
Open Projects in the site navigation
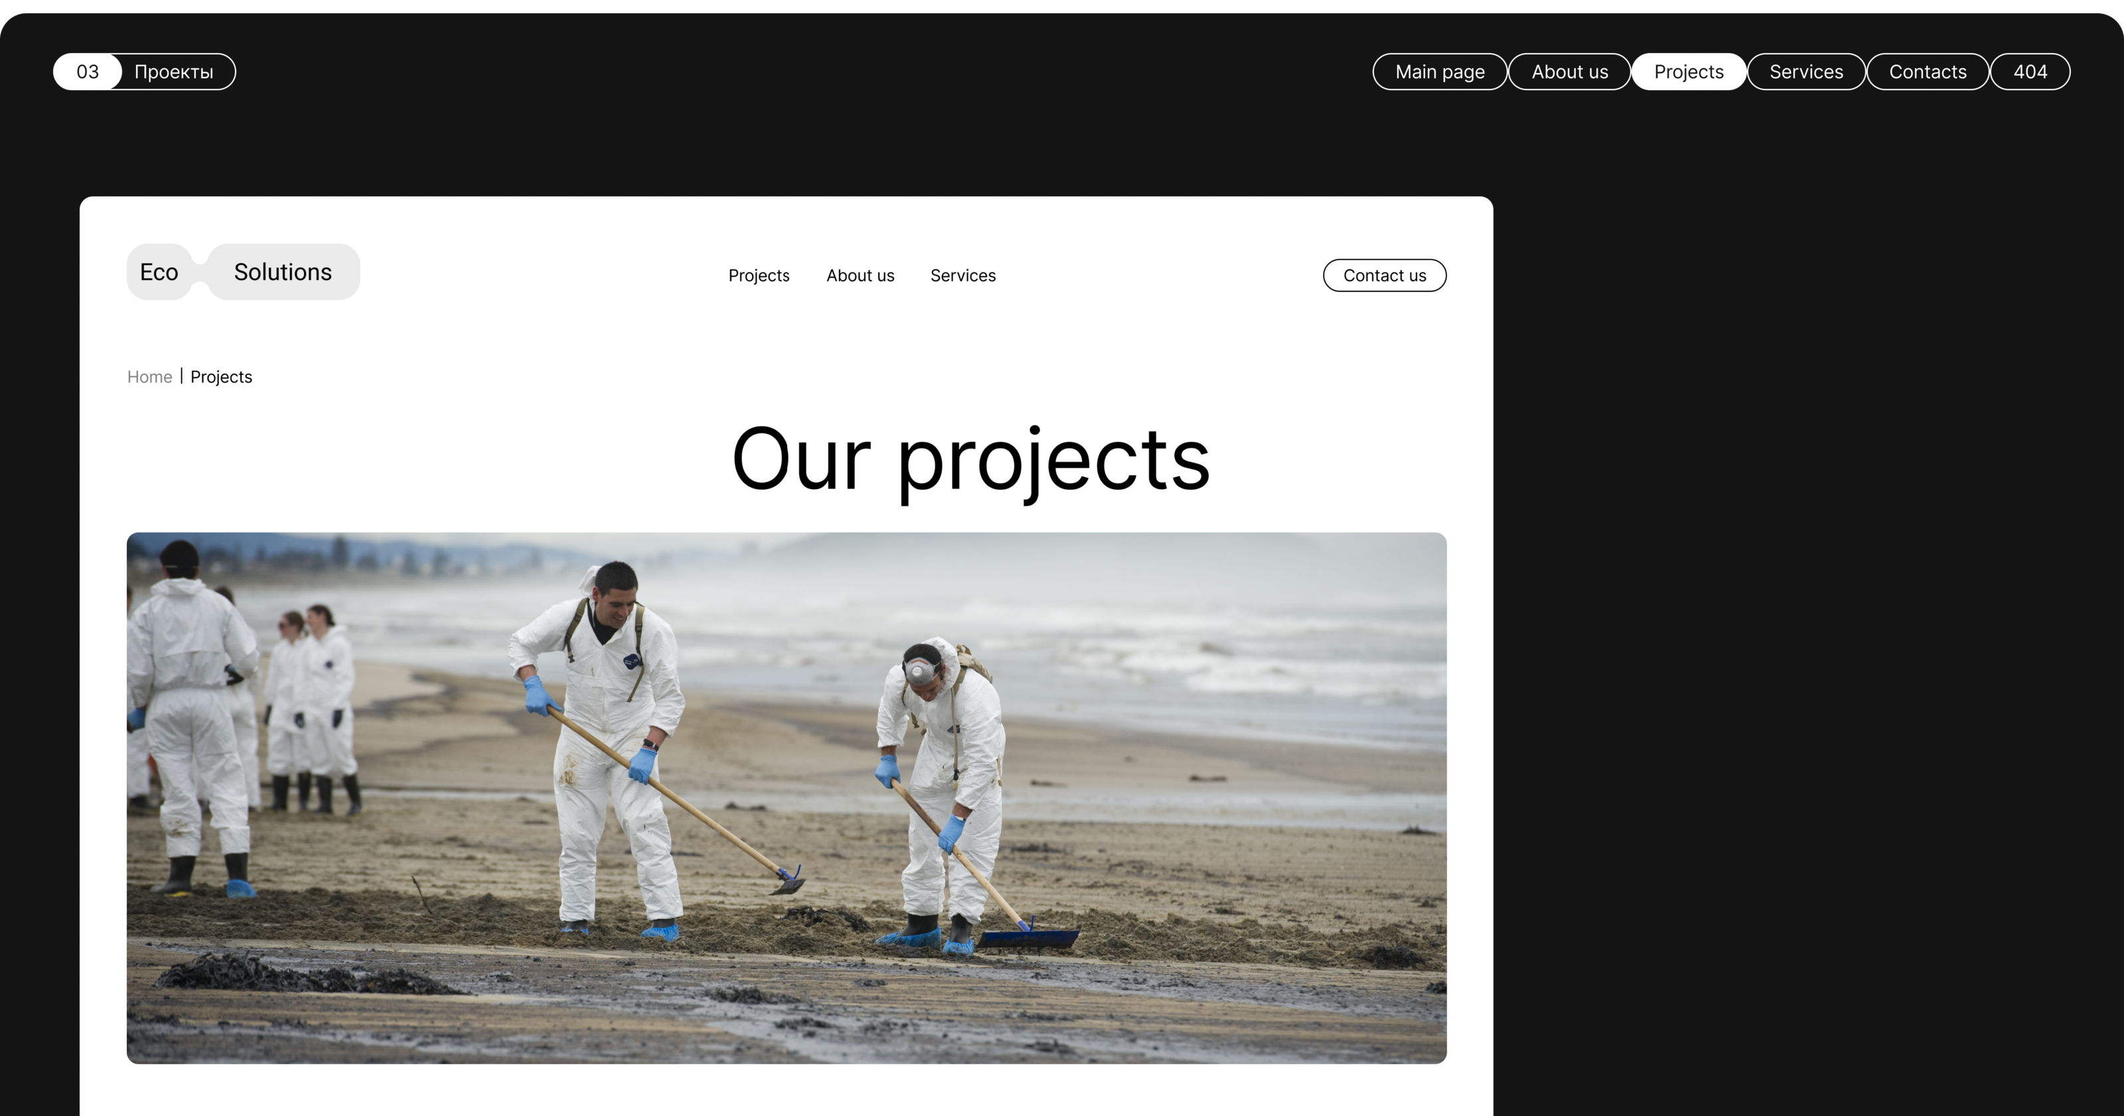pos(759,275)
